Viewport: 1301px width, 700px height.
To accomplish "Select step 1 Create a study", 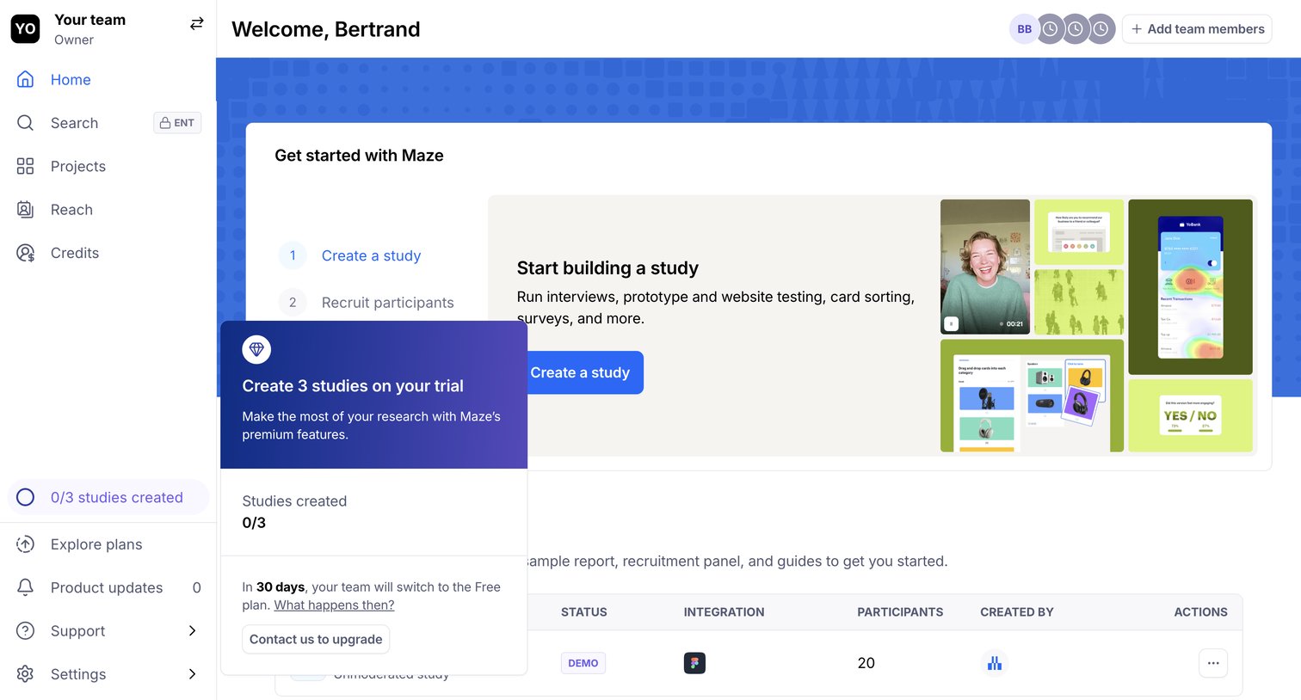I will click(371, 255).
